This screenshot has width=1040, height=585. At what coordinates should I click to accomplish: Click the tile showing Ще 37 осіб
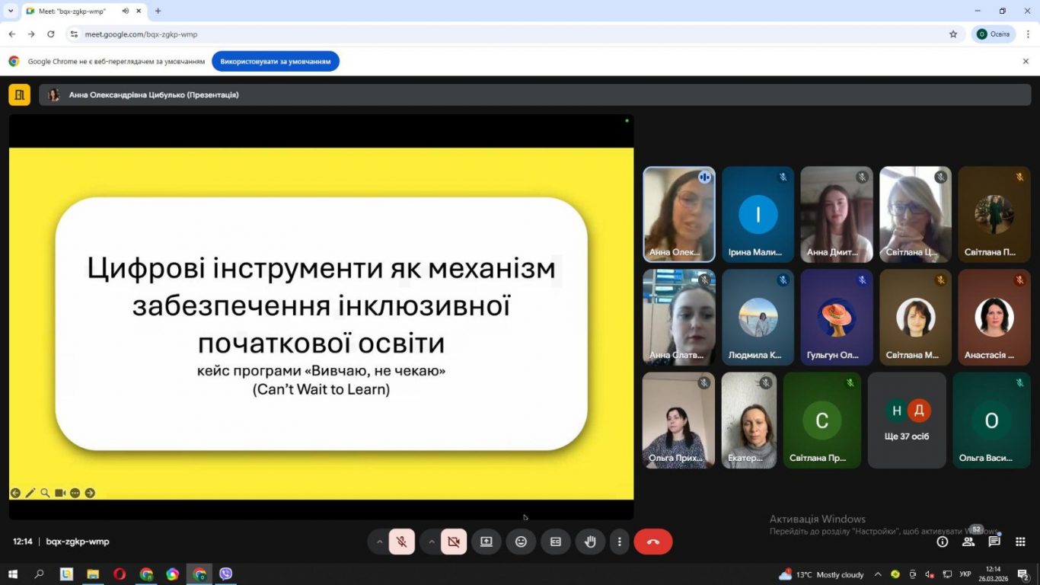(x=907, y=420)
